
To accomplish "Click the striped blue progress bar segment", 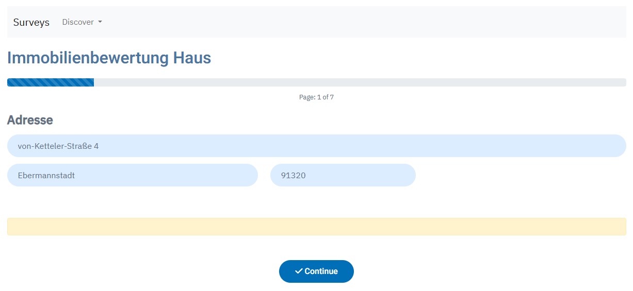I will (51, 82).
